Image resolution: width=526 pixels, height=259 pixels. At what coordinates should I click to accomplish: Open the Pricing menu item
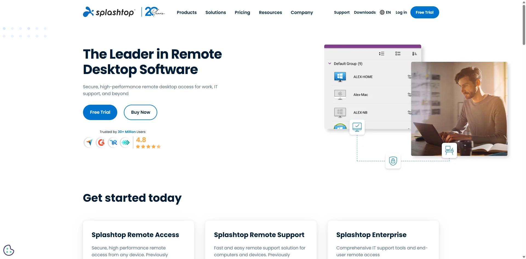pyautogui.click(x=242, y=12)
